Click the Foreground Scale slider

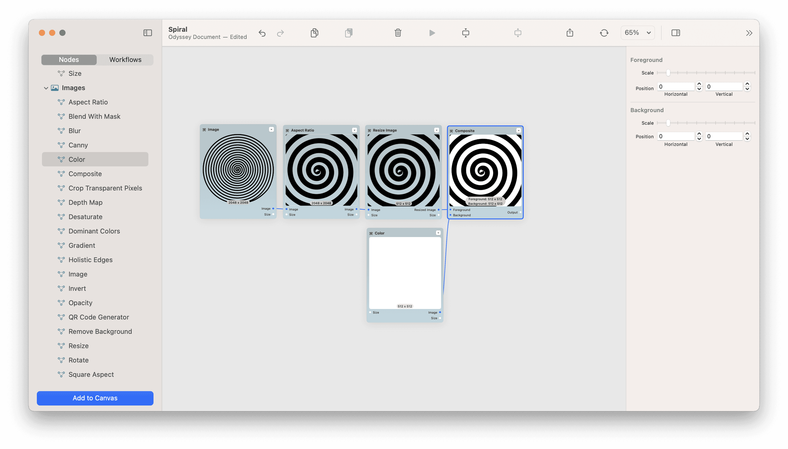point(668,73)
